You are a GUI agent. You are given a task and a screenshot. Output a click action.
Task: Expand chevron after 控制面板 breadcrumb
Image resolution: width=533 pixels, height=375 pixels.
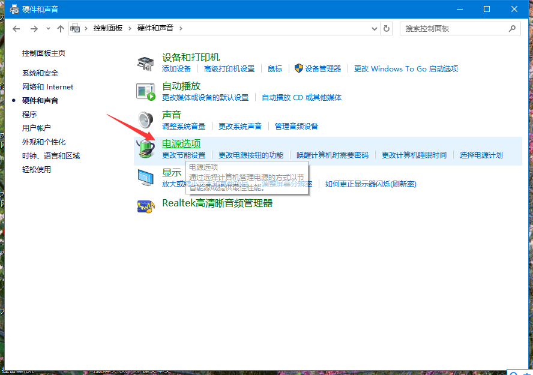click(x=130, y=29)
